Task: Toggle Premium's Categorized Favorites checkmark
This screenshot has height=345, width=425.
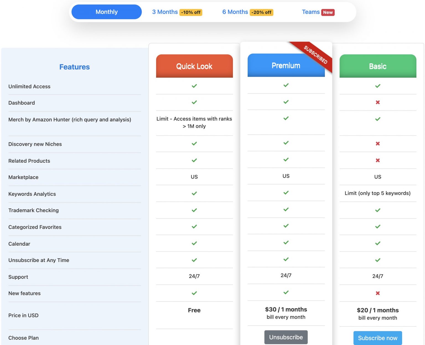Action: (x=286, y=226)
